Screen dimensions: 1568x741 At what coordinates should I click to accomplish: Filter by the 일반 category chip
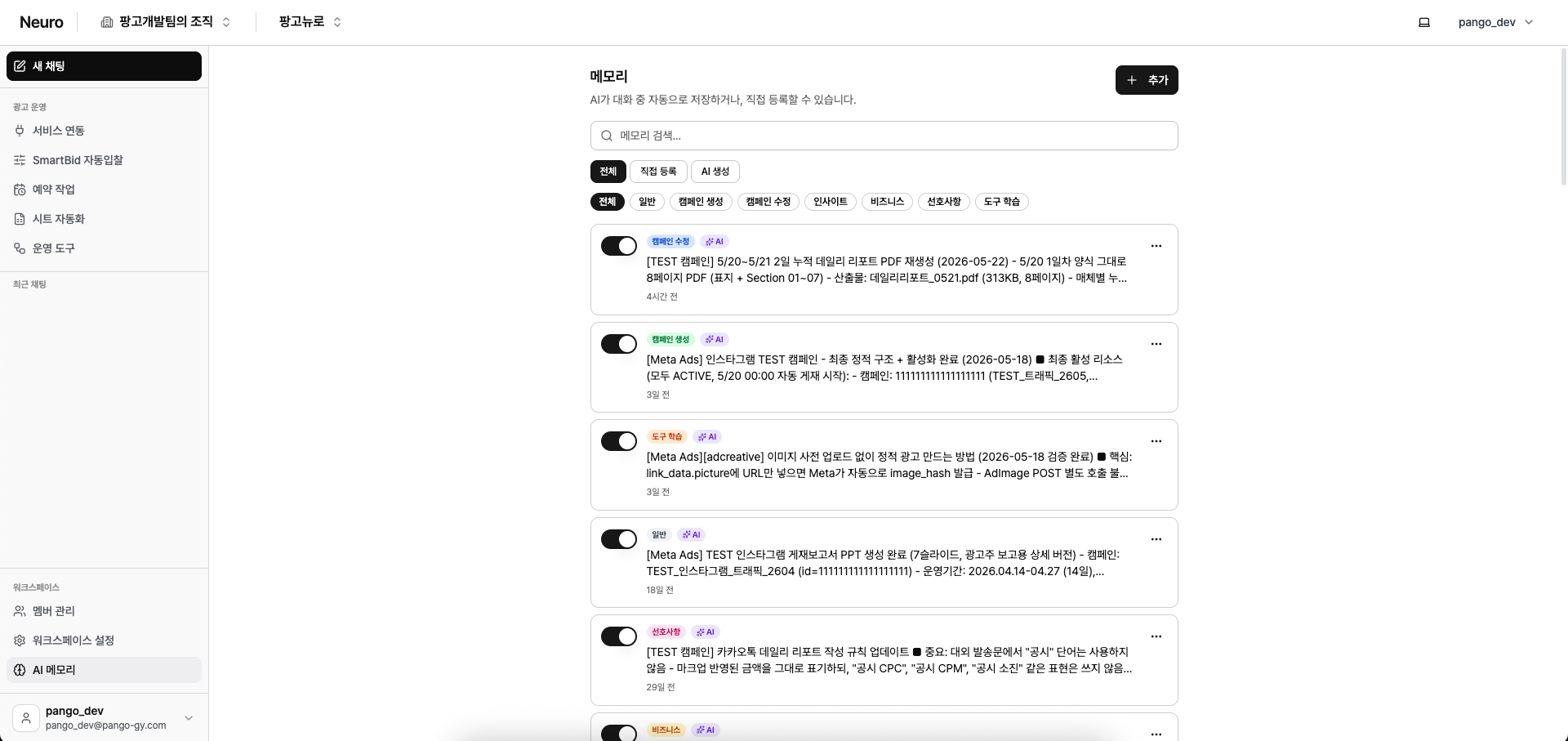647,202
